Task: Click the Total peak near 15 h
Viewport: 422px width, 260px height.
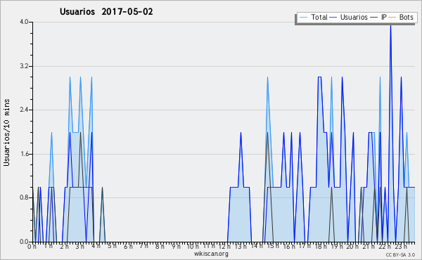Action: pyautogui.click(x=267, y=78)
